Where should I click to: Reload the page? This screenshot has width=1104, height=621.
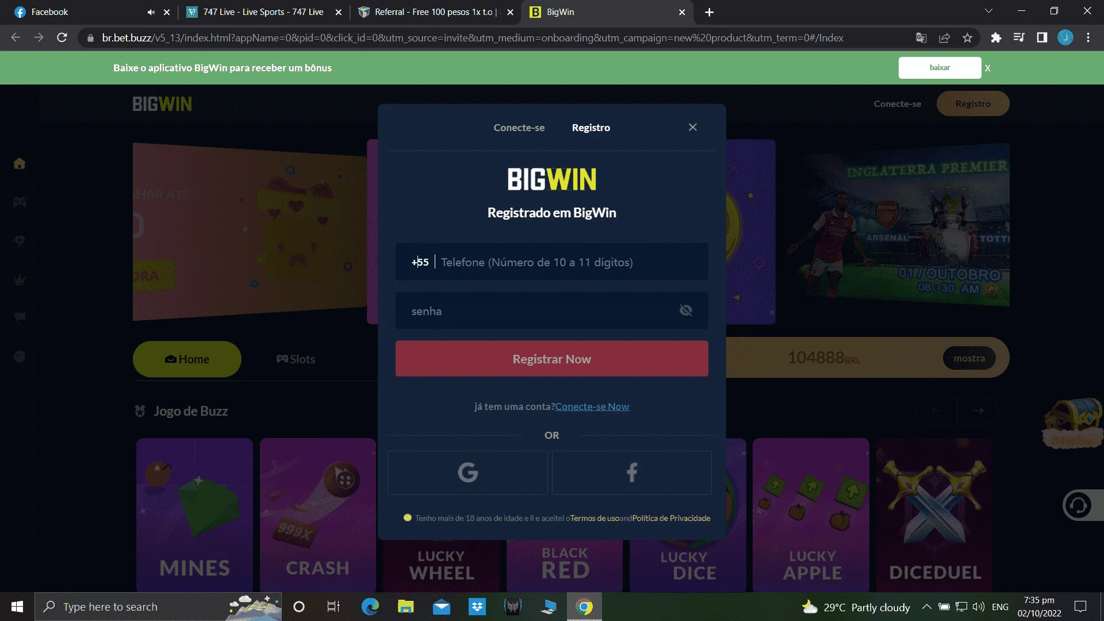point(62,38)
